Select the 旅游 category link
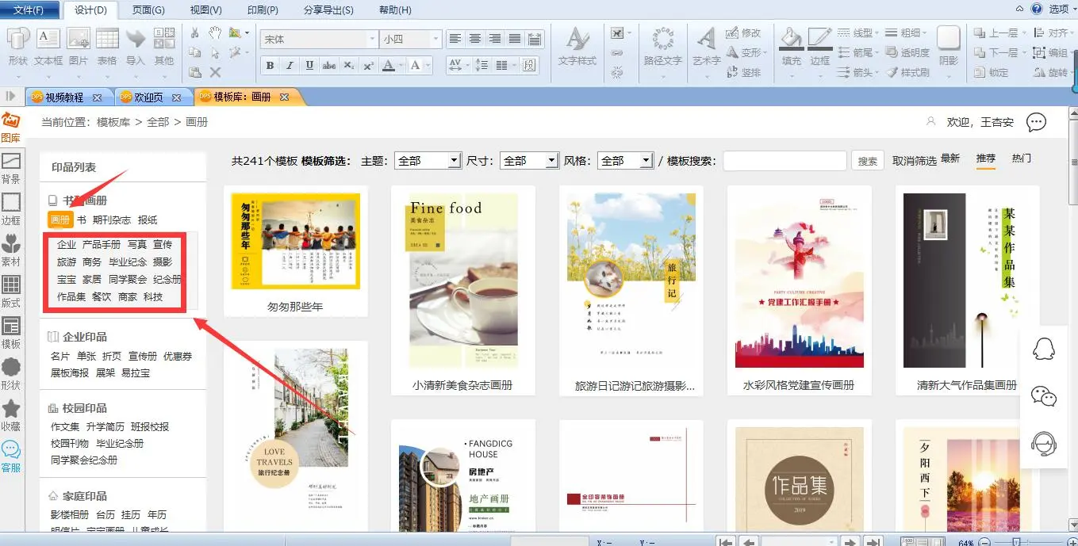The width and height of the screenshot is (1078, 546). 67,262
